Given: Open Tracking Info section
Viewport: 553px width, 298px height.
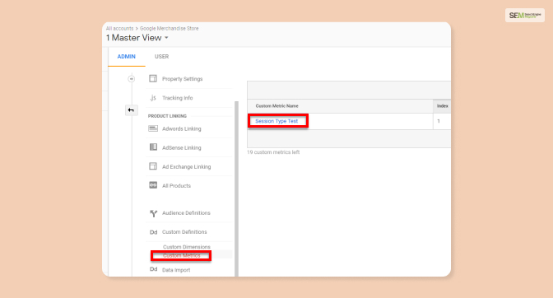Looking at the screenshot, I should pyautogui.click(x=178, y=98).
